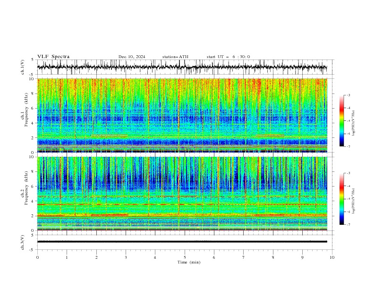Click inside the ch.2 spectrogram panel
374x289 pixels.
(182, 194)
